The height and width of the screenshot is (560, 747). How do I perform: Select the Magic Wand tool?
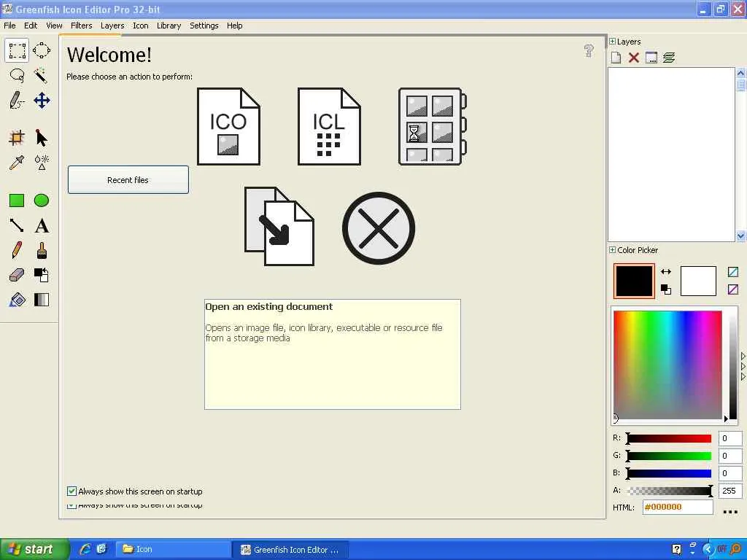point(42,75)
